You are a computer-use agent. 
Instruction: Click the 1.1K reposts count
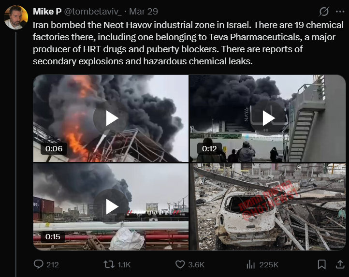[124, 265]
